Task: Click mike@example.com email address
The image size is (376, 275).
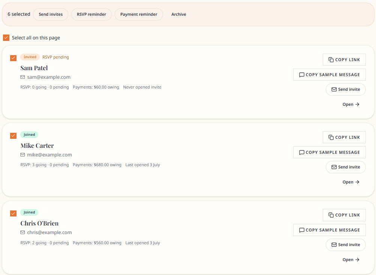Action: pyautogui.click(x=49, y=155)
